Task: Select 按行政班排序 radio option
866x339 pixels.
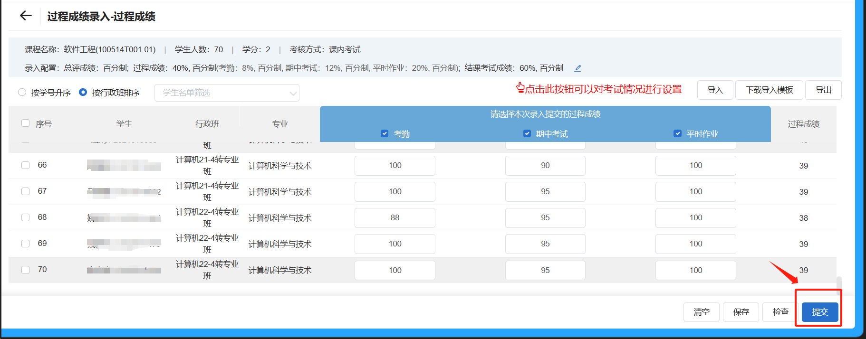Action: [x=83, y=92]
